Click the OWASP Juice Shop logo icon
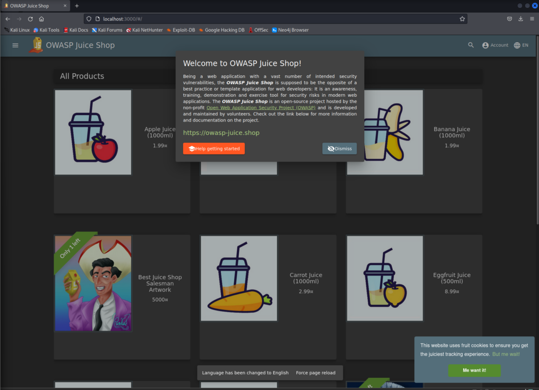This screenshot has width=539, height=390. (x=36, y=45)
